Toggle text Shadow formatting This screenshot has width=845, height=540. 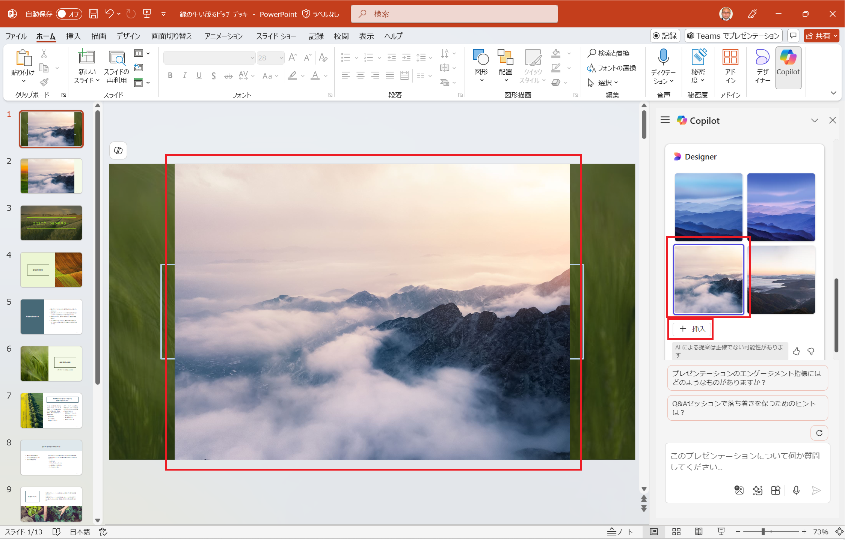pos(213,76)
